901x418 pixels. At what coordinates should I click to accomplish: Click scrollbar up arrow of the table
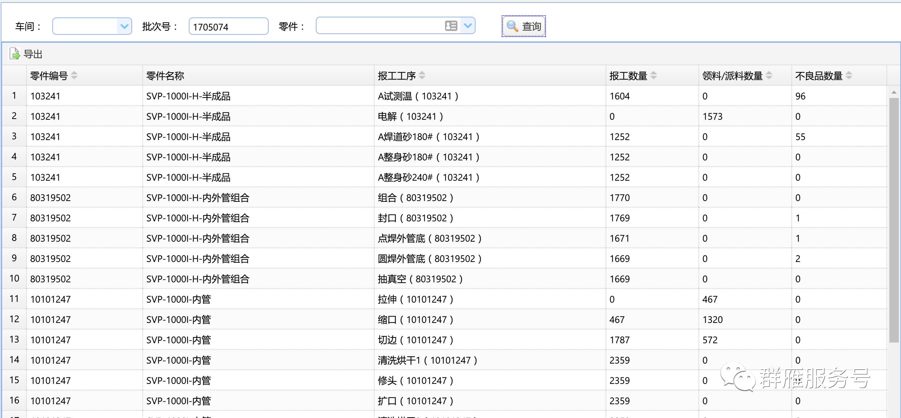click(x=894, y=93)
